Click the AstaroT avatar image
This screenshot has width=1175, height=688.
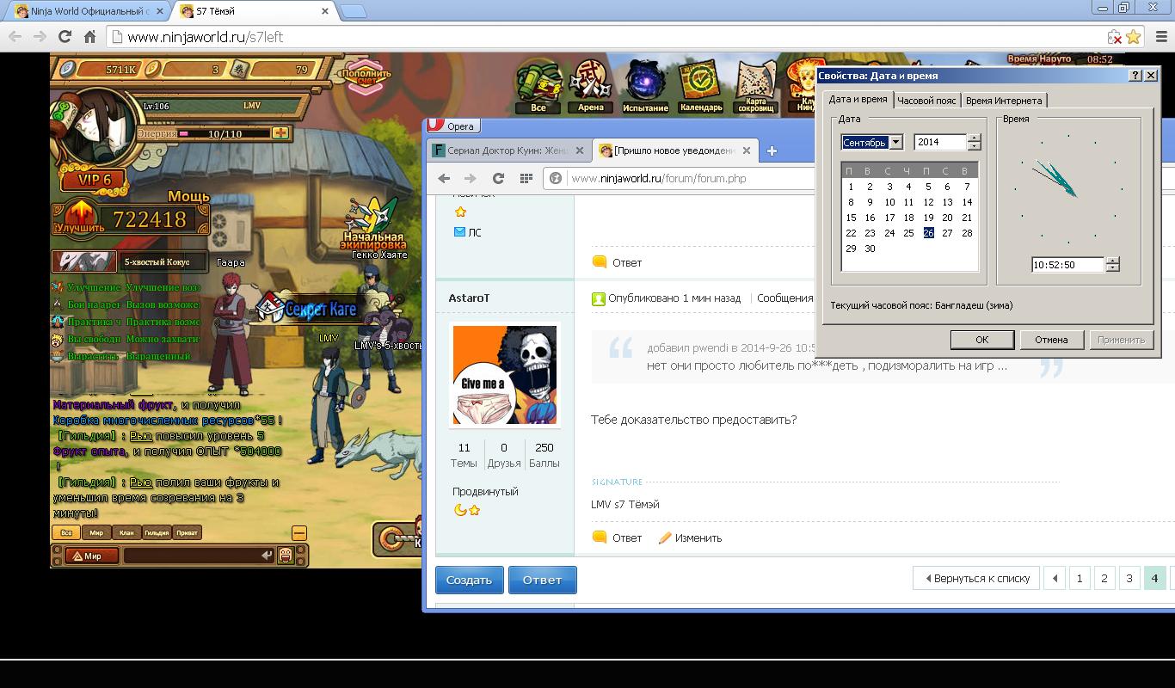click(505, 375)
